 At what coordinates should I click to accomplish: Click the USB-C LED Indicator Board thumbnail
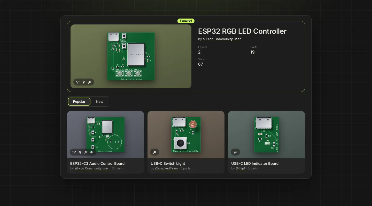click(266, 135)
